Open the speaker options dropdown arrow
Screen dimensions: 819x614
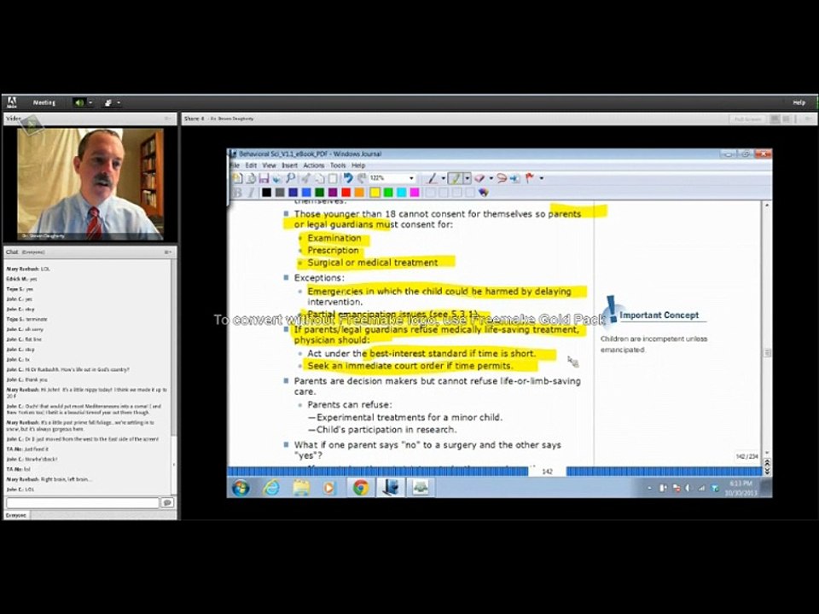[90, 103]
